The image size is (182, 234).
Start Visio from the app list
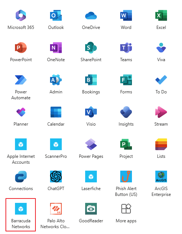coord(91,112)
